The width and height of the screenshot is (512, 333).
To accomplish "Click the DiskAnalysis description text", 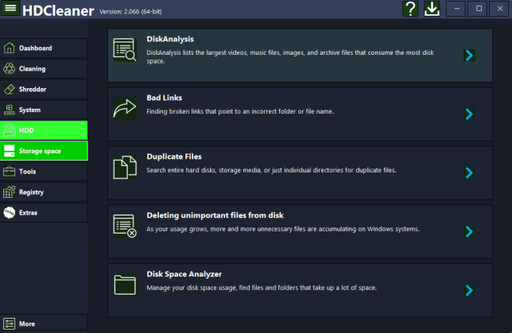I will click(290, 56).
